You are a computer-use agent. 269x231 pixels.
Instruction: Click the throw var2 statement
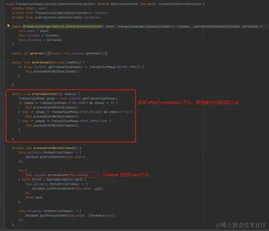click(34, 198)
